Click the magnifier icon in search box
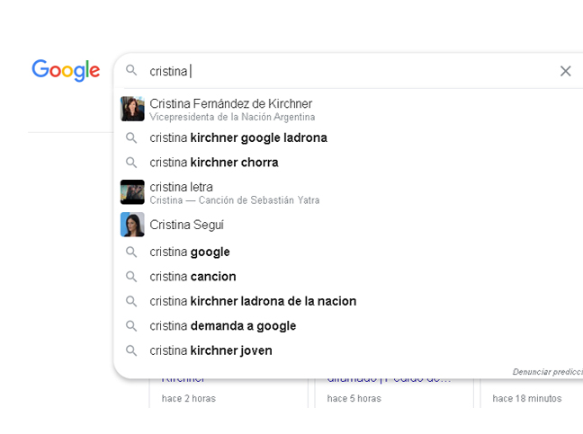This screenshot has height=434, width=583. 131,70
